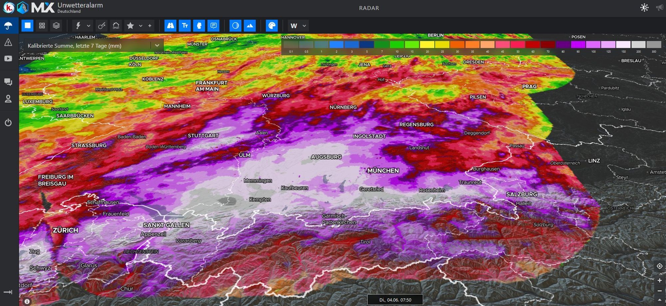Click the timestamp Di., 04.06. 07:50
Viewport: 666px width, 306px height.
pyautogui.click(x=395, y=300)
